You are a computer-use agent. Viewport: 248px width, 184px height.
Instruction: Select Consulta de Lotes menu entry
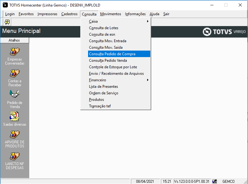[x=119, y=28]
